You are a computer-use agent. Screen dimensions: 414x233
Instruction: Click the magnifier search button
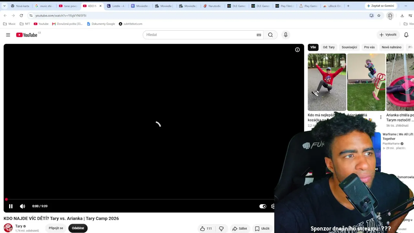270,35
